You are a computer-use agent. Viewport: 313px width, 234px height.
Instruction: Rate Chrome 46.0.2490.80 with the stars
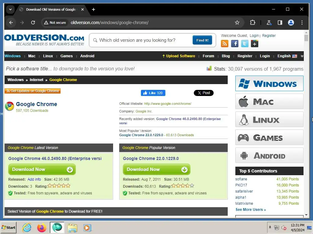59,186
